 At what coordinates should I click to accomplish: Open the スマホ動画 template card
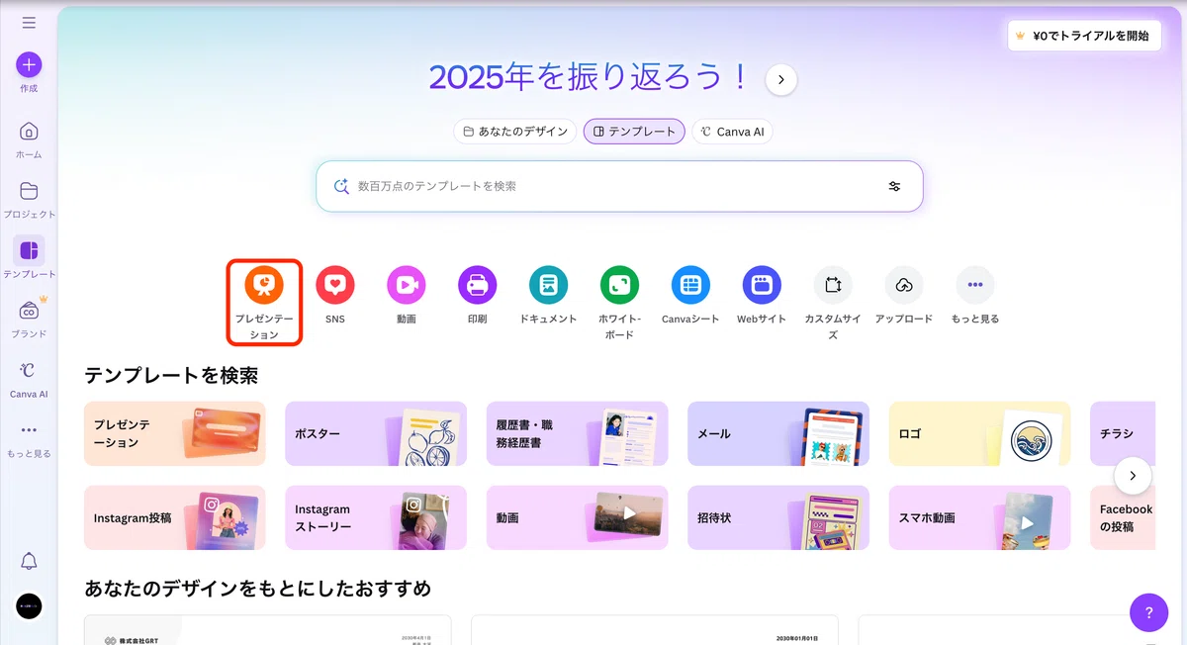point(980,517)
